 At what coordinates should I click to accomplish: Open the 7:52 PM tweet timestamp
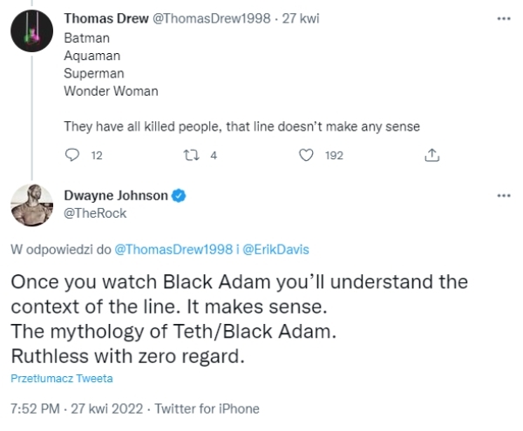click(x=34, y=407)
